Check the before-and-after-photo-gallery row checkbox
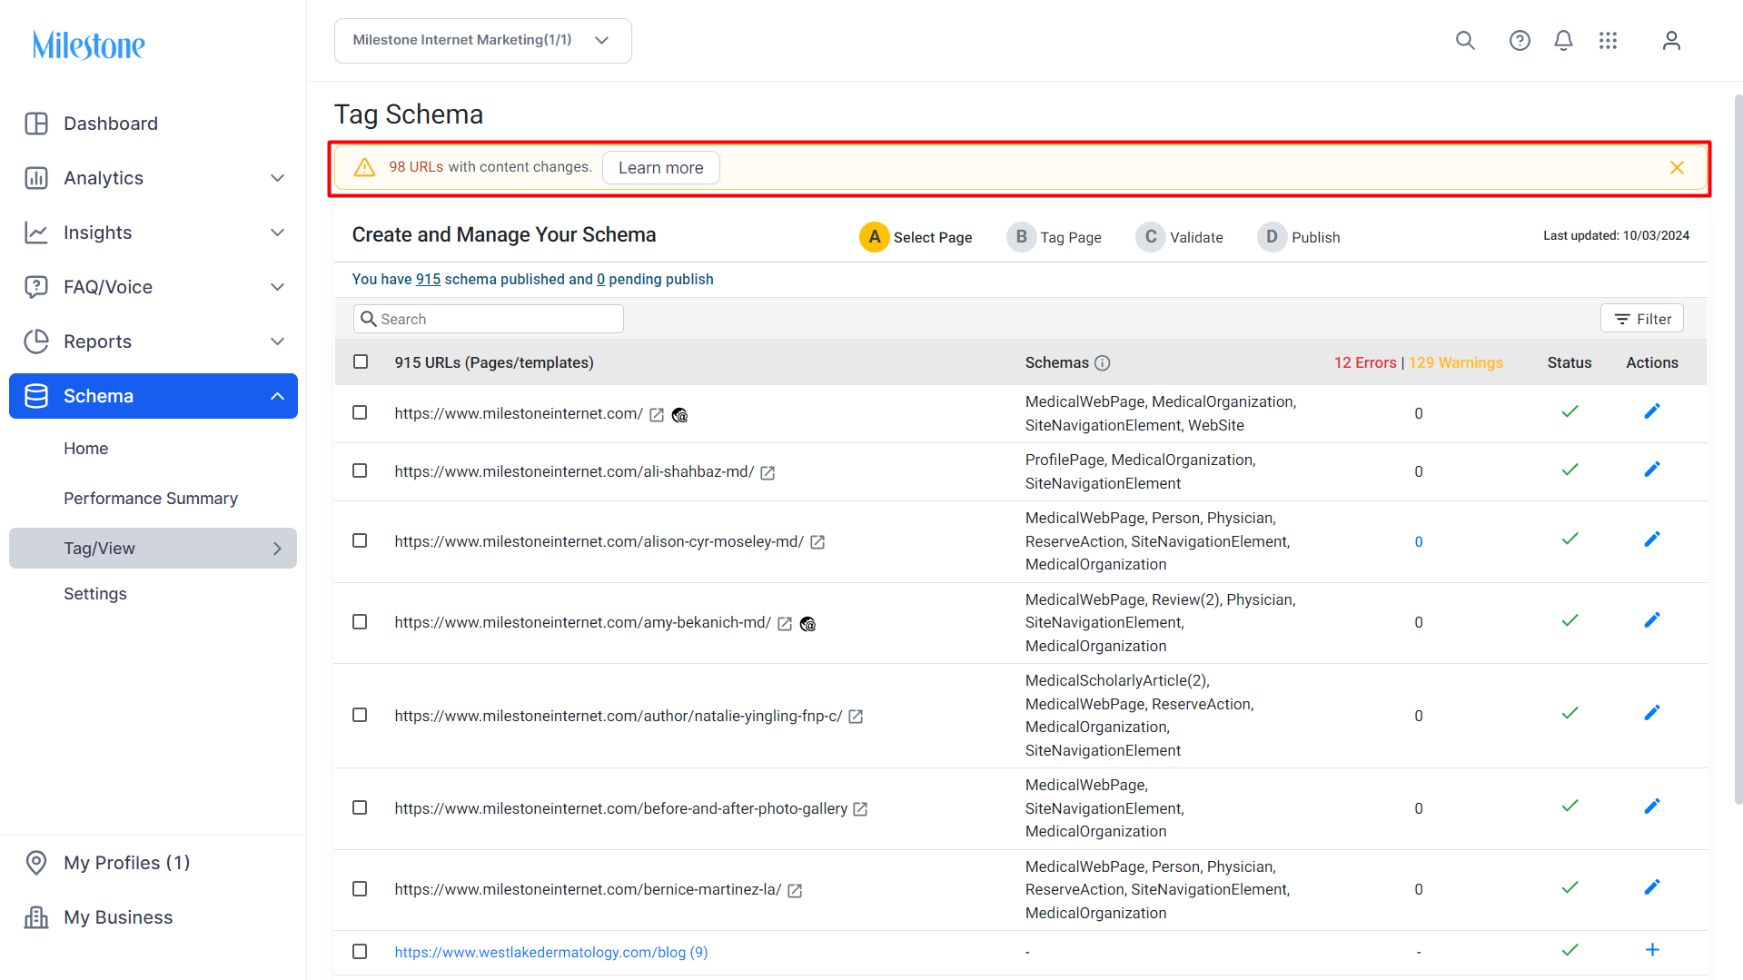This screenshot has height=980, width=1743. (x=360, y=808)
